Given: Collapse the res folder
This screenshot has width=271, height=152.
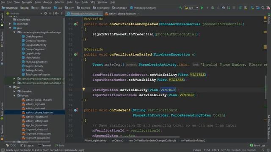Looking at the screenshot, I should point(10,87).
